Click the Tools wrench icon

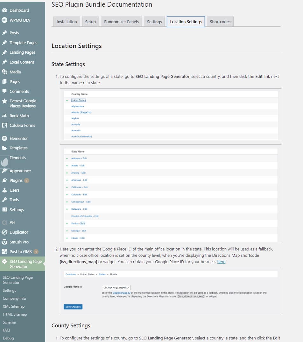(4, 200)
